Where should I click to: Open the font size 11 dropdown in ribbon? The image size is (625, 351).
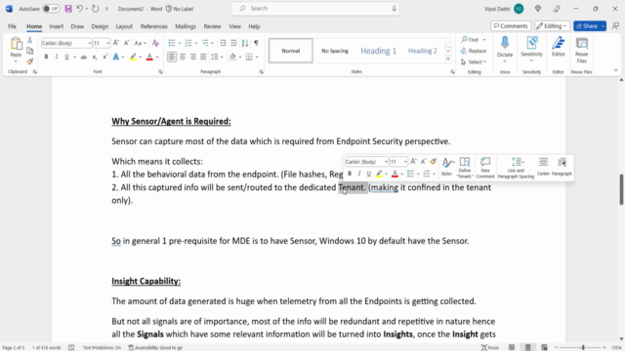[x=107, y=43]
